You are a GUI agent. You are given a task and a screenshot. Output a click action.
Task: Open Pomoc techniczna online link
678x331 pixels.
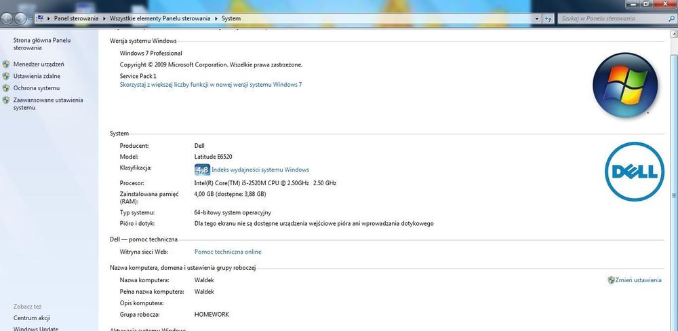(228, 252)
